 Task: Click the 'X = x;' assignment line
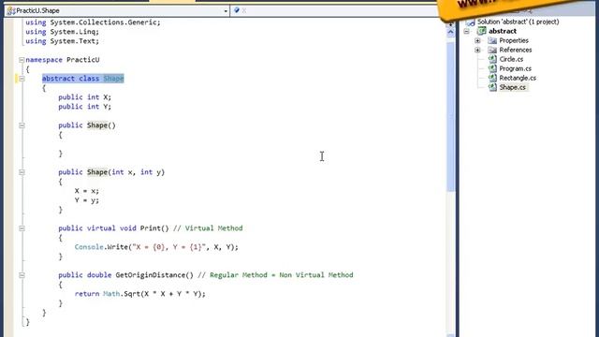point(87,191)
